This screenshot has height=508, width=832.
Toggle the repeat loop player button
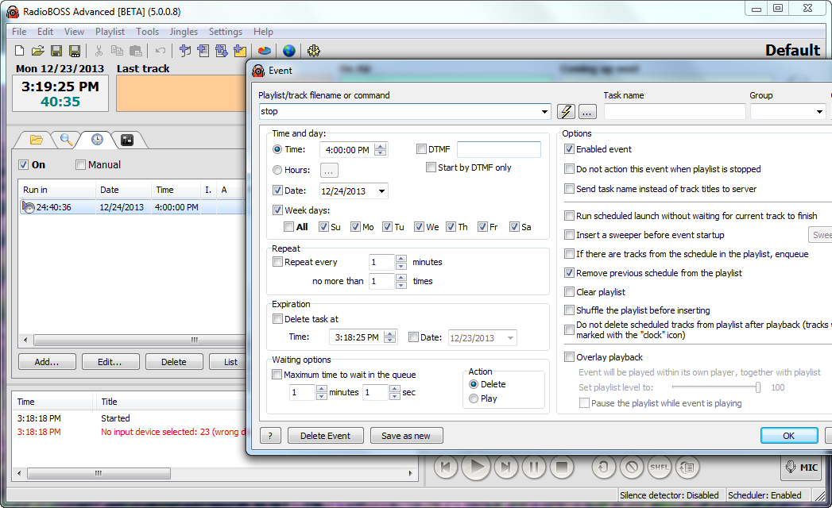[x=604, y=468]
